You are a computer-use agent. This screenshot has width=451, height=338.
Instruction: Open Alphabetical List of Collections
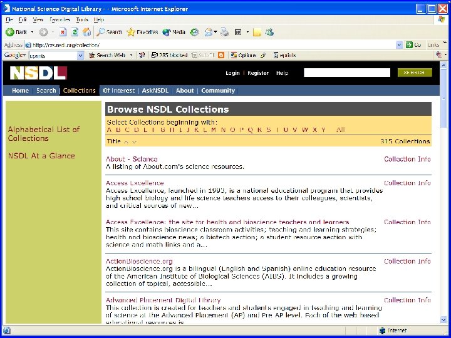click(x=44, y=134)
